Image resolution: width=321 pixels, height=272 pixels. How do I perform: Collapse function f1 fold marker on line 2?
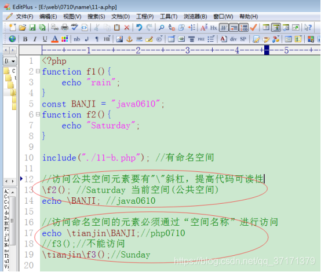pyautogui.click(x=38, y=71)
